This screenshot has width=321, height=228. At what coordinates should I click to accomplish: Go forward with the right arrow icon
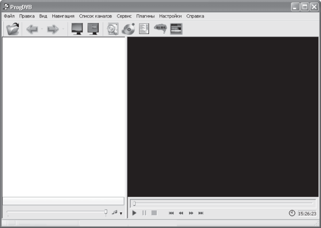tap(53, 29)
